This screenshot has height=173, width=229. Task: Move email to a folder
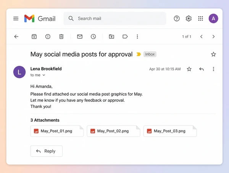111,36
